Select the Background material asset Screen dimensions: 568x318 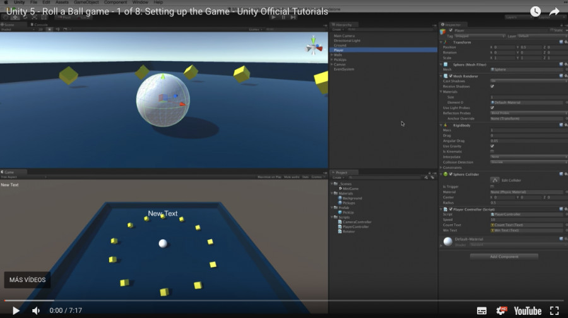pos(350,198)
